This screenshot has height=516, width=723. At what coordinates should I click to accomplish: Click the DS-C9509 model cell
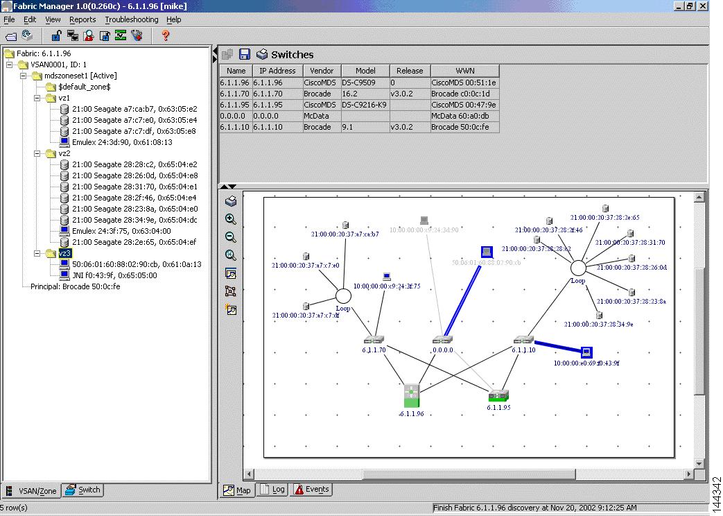click(x=365, y=83)
